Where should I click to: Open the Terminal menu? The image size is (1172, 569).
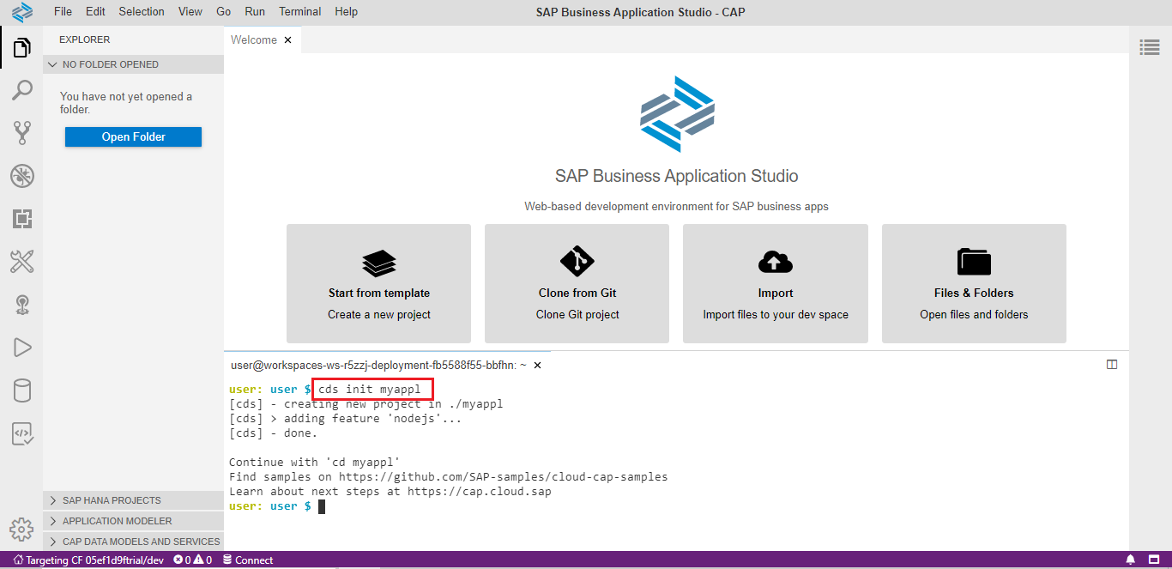pyautogui.click(x=300, y=11)
